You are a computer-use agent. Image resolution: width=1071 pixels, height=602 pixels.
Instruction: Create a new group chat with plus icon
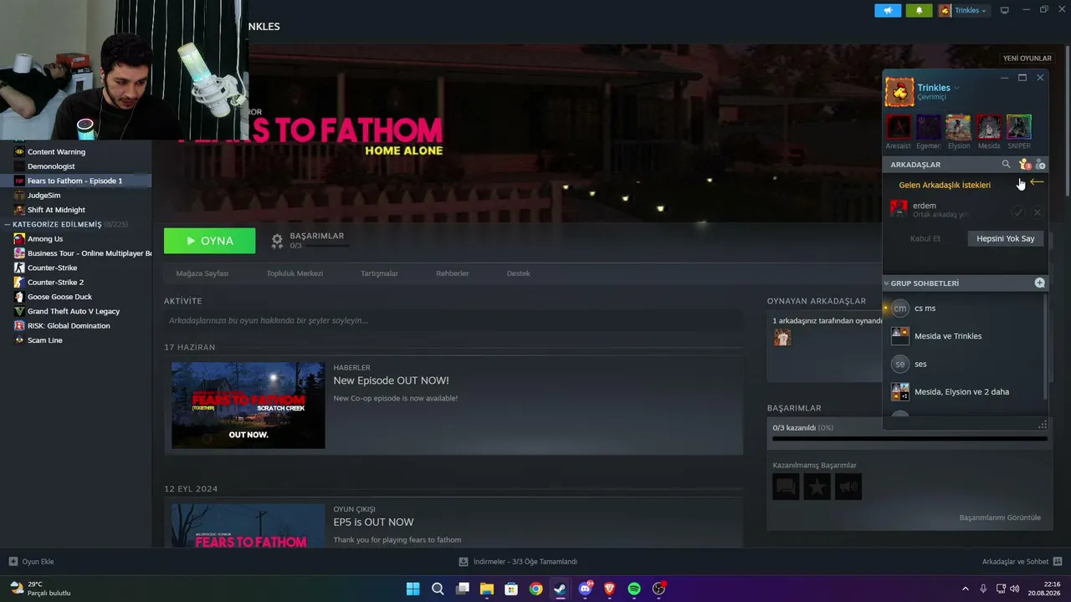(x=1040, y=283)
